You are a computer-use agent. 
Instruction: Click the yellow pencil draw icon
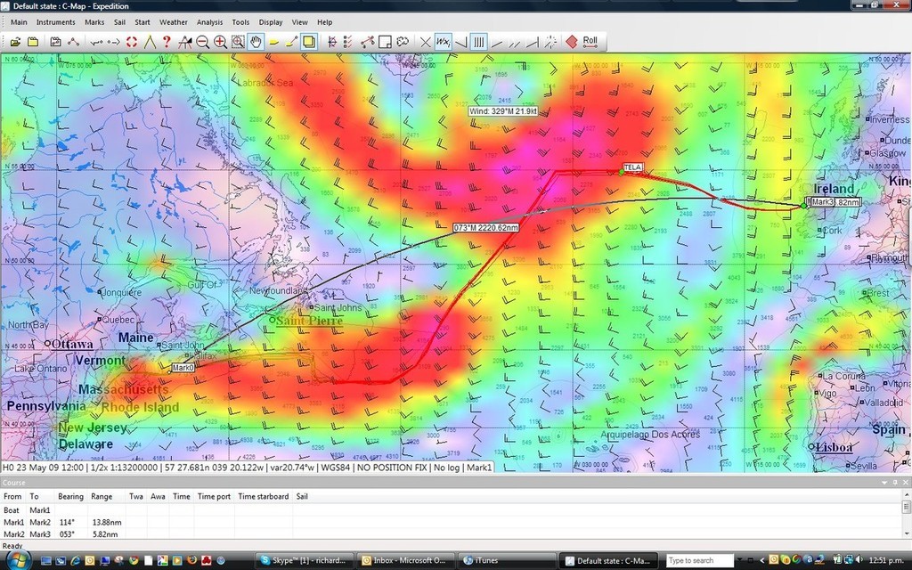[291, 42]
